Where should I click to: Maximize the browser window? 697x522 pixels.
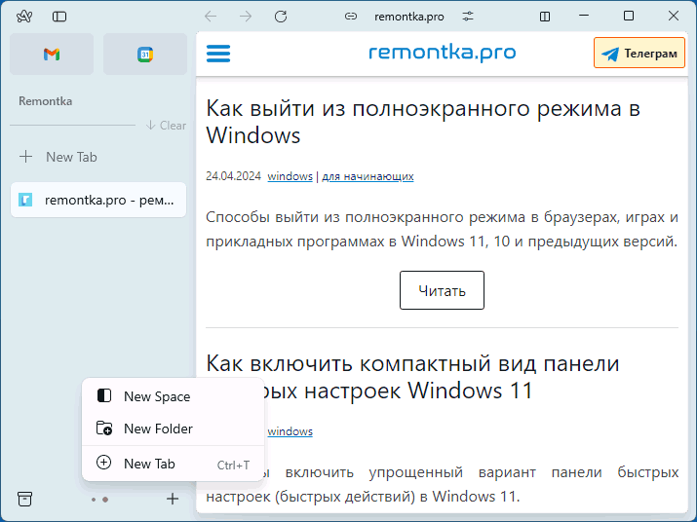tap(629, 16)
